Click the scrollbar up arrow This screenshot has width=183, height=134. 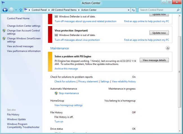(x=180, y=16)
